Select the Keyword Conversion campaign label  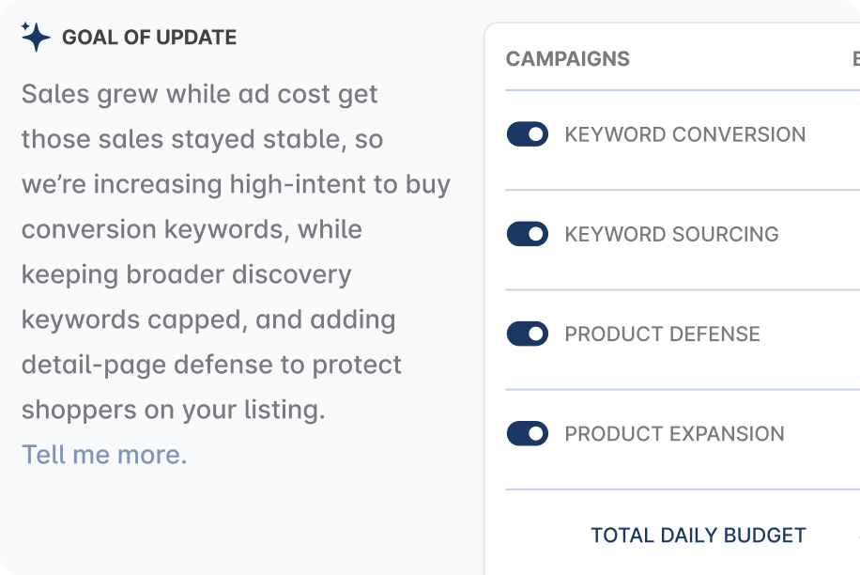pyautogui.click(x=684, y=133)
